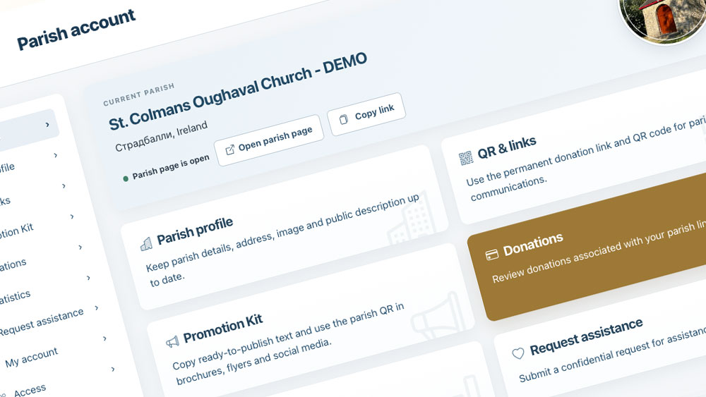Viewport: 706px width, 397px height.
Task: Open the Promotion Kit card
Action: (x=311, y=319)
